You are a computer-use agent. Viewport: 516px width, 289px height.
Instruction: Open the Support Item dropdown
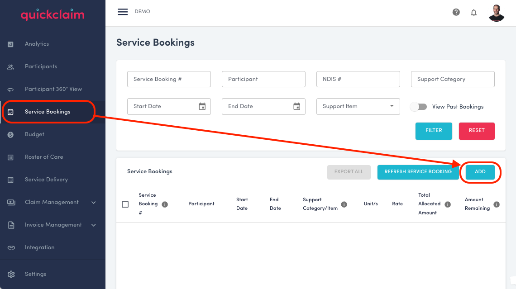tap(358, 106)
